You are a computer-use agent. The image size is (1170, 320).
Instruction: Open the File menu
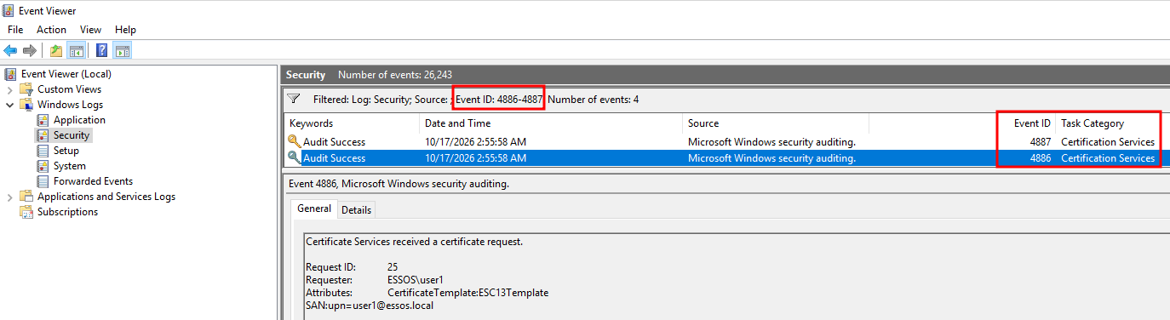coord(15,30)
